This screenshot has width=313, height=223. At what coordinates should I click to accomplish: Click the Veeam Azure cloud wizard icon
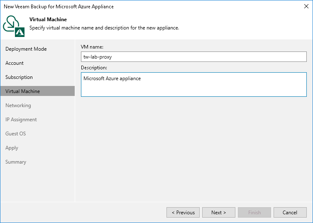(13, 25)
